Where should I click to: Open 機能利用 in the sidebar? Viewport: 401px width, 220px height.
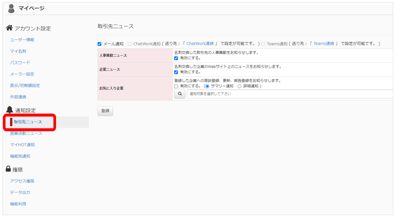point(18,204)
